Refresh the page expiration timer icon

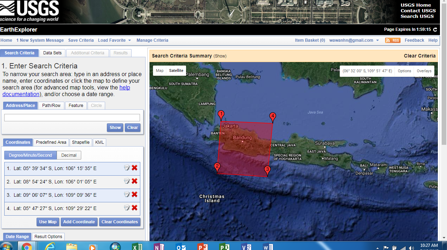point(435,30)
